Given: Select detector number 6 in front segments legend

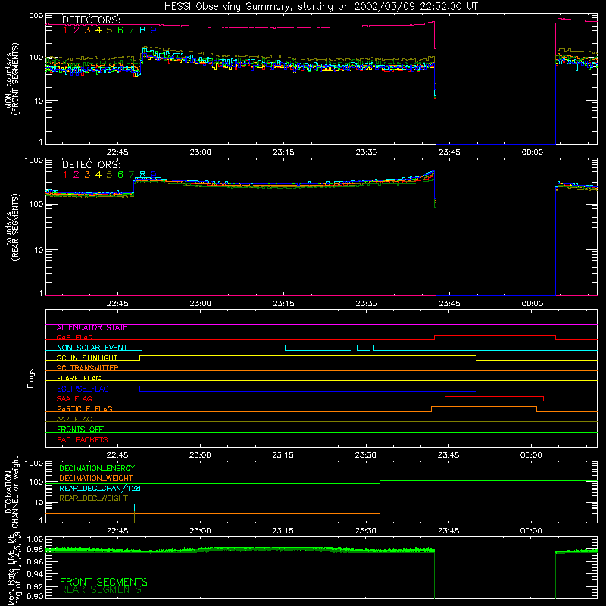Looking at the screenshot, I should [120, 30].
